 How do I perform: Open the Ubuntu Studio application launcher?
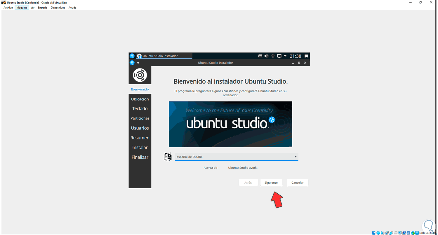coord(132,56)
